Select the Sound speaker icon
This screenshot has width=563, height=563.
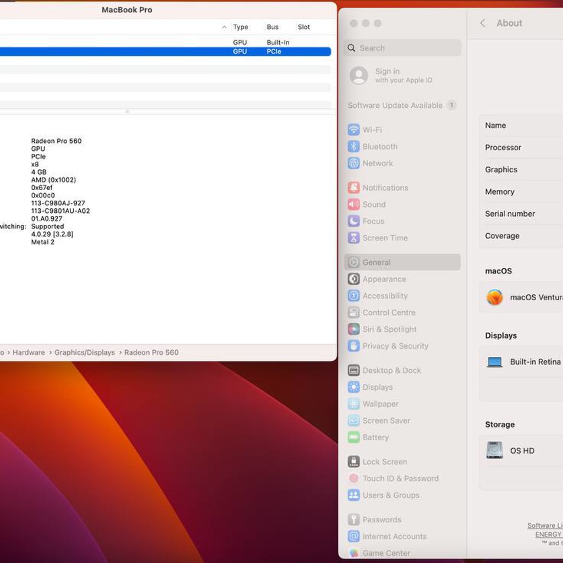354,205
